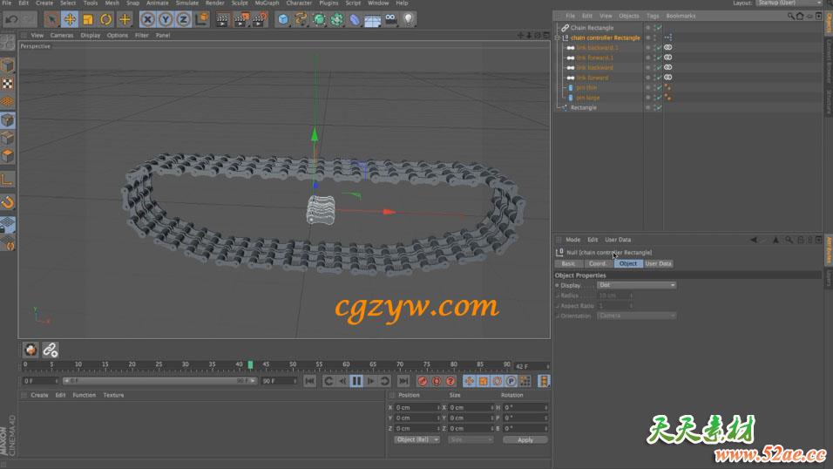Click the home icon in Object Manager
This screenshot has width=833, height=469.
pos(800,16)
